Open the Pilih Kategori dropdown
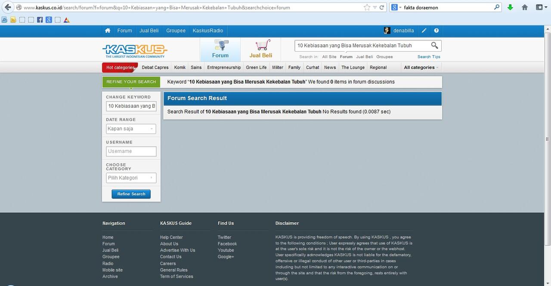 pos(131,178)
